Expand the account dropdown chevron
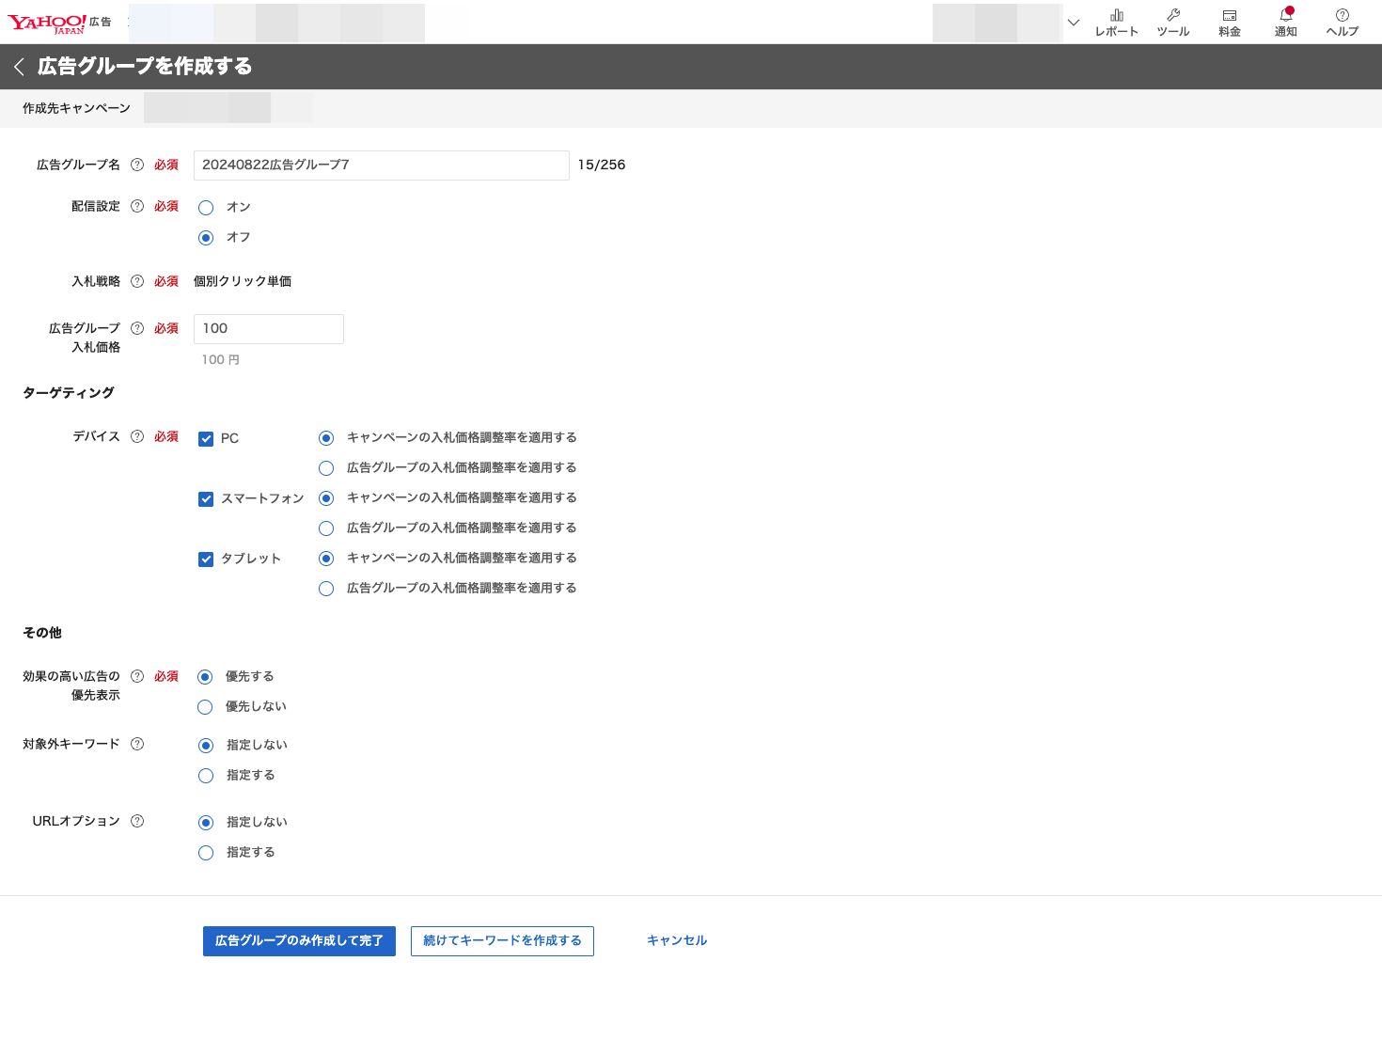The height and width of the screenshot is (1040, 1382). tap(1074, 23)
